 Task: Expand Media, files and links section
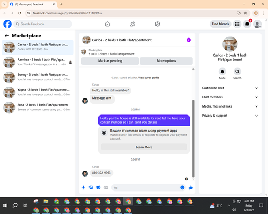pos(230,106)
